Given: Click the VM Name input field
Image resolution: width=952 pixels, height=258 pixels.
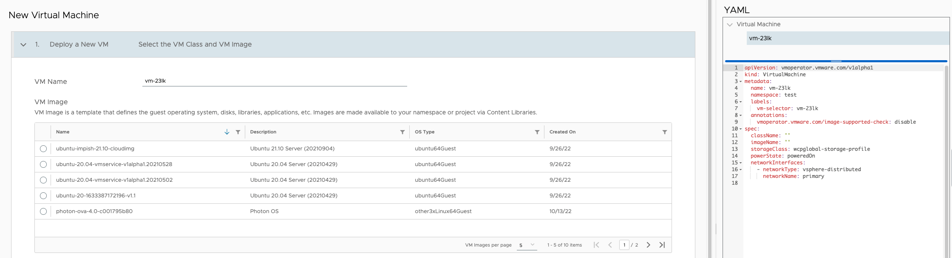Looking at the screenshot, I should [275, 81].
